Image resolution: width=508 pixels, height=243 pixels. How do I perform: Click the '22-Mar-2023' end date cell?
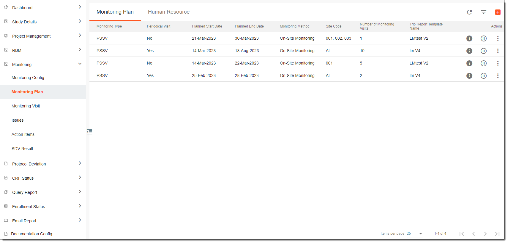tap(247, 63)
